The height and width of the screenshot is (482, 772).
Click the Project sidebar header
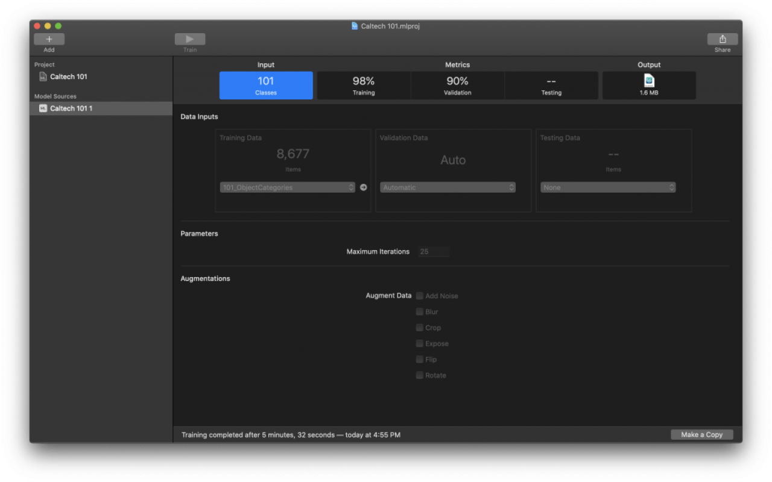45,64
